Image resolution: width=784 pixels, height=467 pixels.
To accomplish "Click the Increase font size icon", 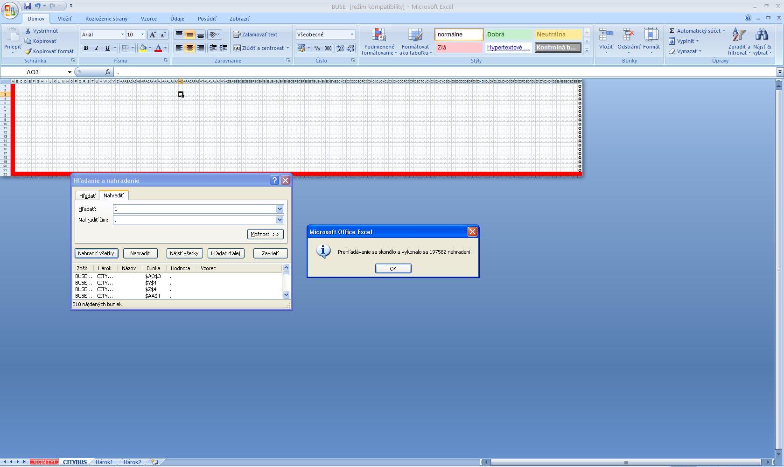I will point(153,35).
